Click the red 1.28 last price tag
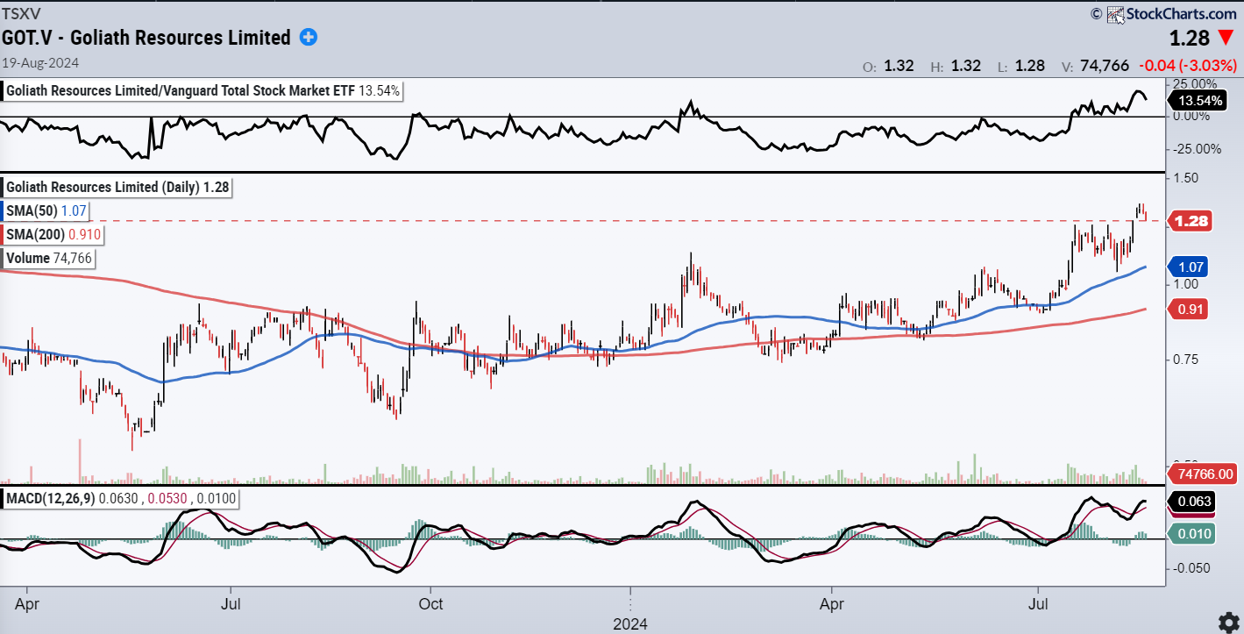The image size is (1244, 634). [1189, 221]
